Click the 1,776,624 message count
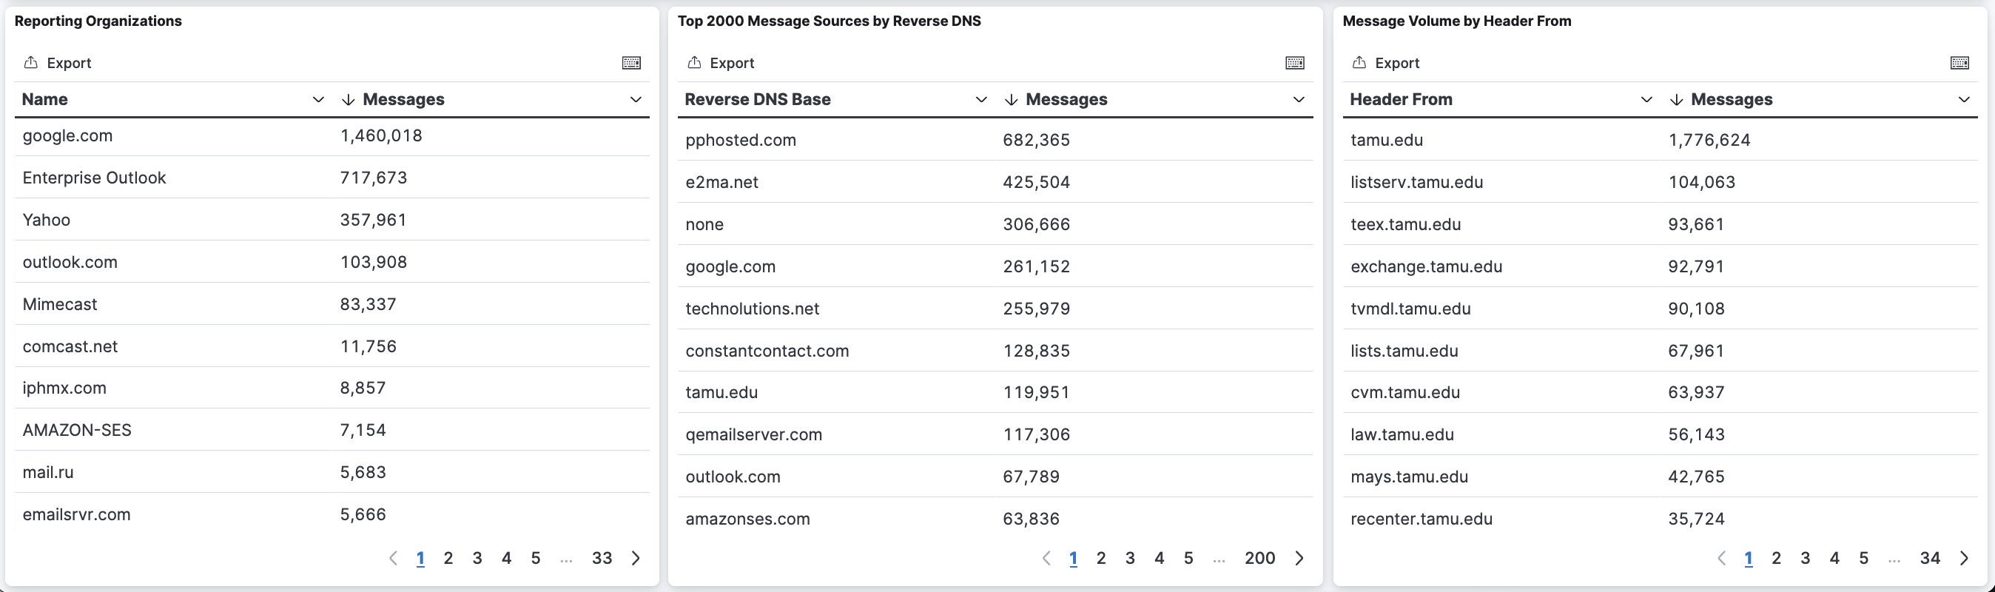Viewport: 1995px width, 592px height. [1709, 141]
